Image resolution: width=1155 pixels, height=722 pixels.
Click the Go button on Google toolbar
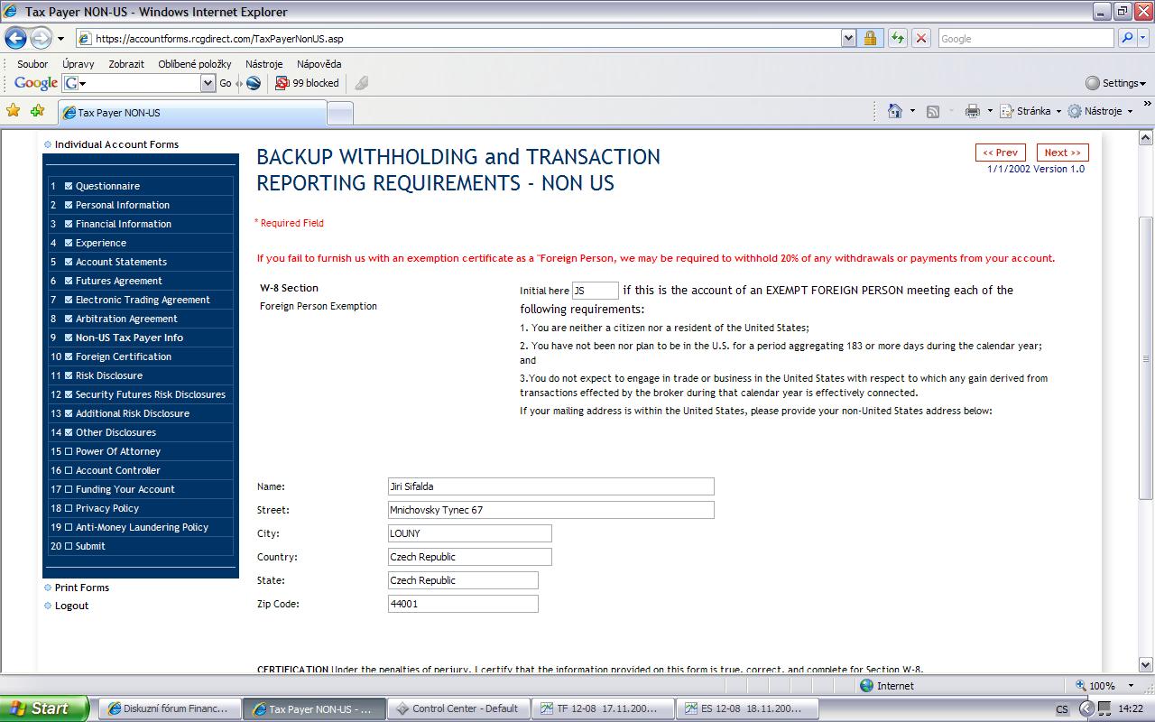[x=226, y=83]
